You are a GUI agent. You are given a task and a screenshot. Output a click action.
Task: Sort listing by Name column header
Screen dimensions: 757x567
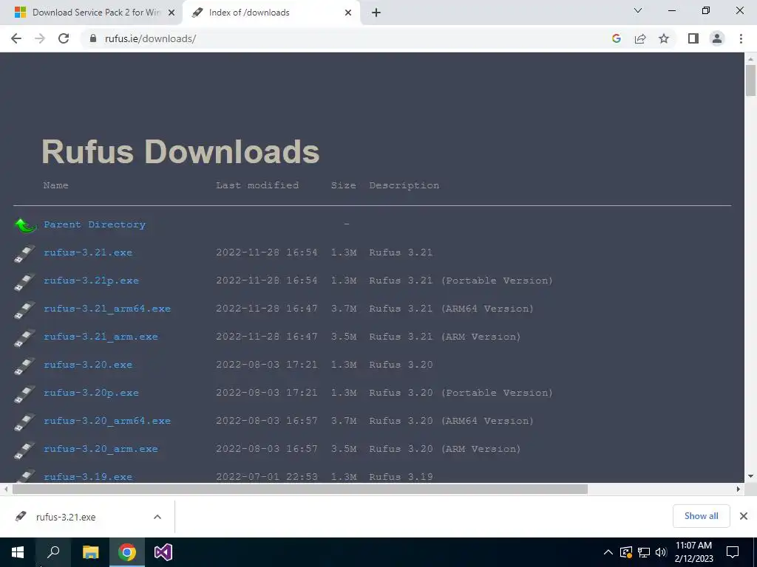[x=55, y=185]
